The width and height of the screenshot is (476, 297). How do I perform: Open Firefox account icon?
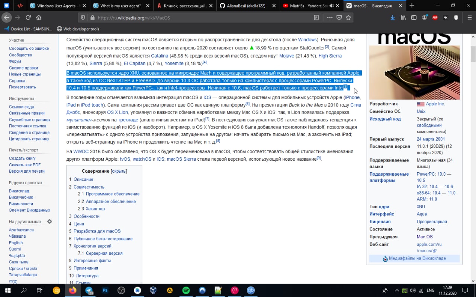(424, 17)
